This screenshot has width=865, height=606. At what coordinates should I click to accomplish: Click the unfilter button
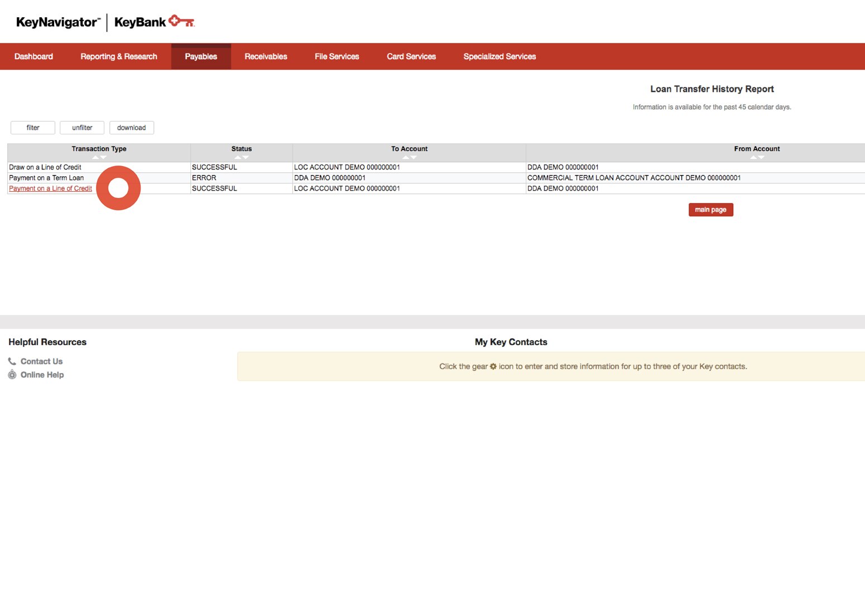point(82,128)
